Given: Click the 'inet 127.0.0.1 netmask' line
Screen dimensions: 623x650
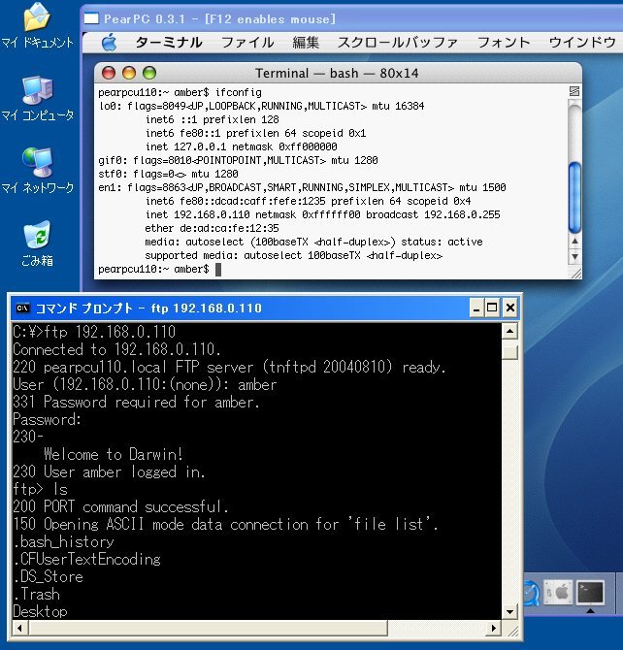Looking at the screenshot, I should (x=241, y=146).
